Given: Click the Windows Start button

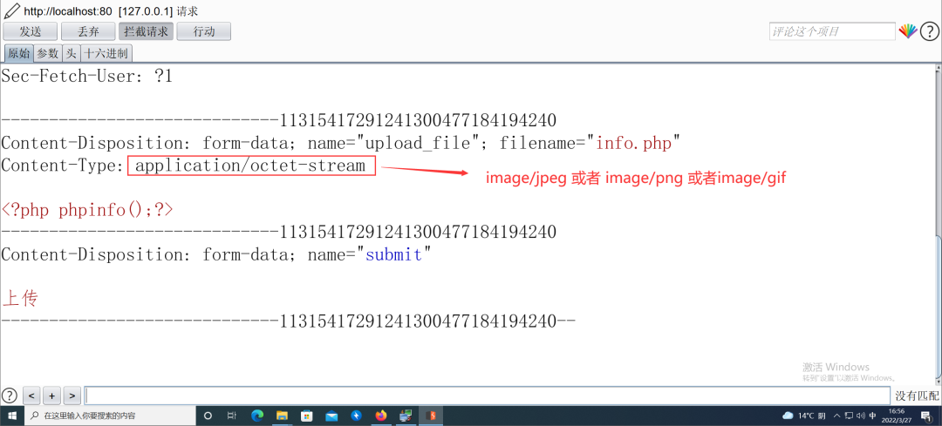Looking at the screenshot, I should (12, 416).
